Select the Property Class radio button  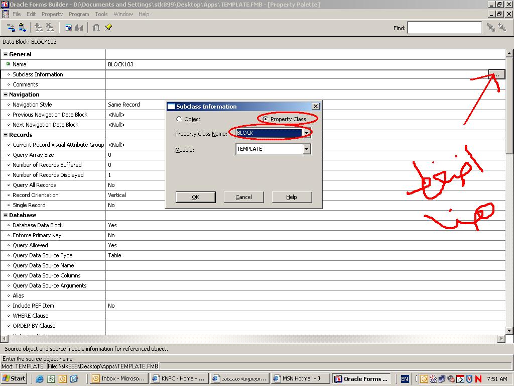pyautogui.click(x=266, y=119)
